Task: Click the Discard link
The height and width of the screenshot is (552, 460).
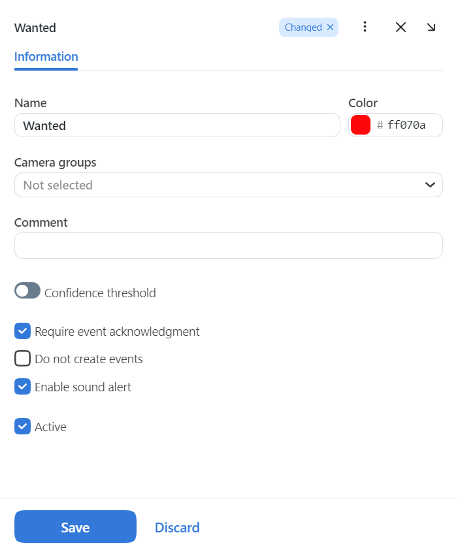Action: [177, 527]
